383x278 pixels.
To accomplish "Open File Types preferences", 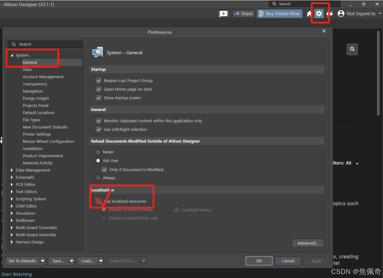I will click(x=32, y=120).
